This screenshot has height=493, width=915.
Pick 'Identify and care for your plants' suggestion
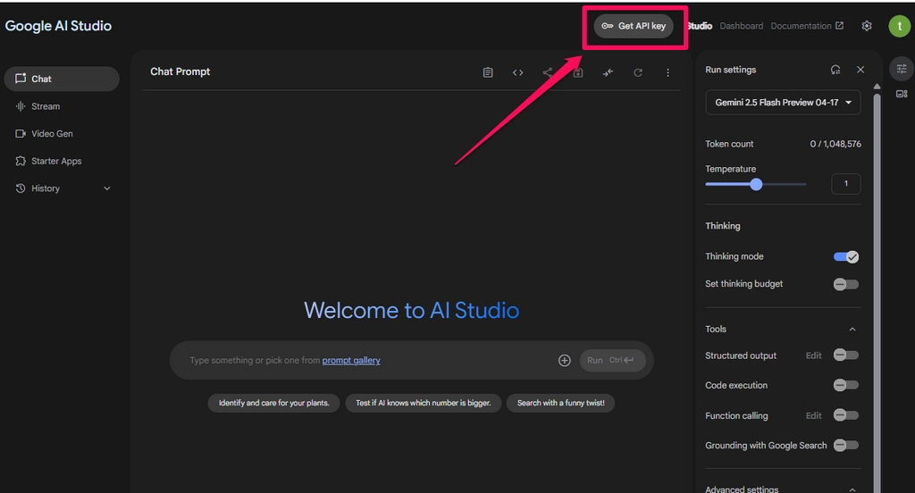273,403
